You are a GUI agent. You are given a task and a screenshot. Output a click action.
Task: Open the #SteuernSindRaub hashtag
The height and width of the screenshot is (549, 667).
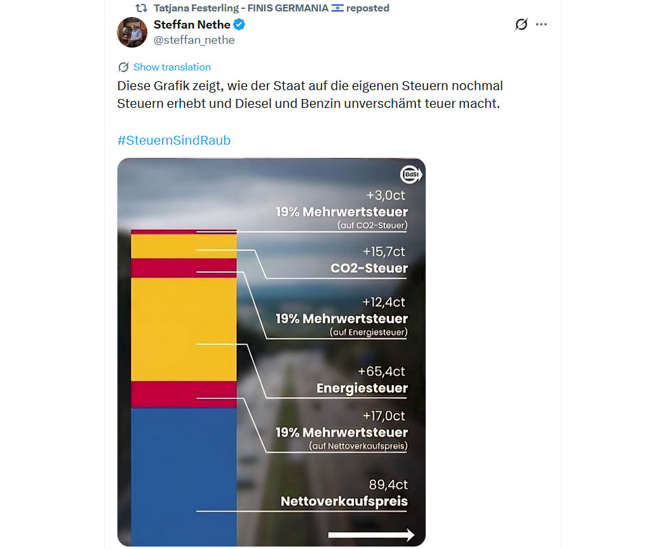click(173, 140)
